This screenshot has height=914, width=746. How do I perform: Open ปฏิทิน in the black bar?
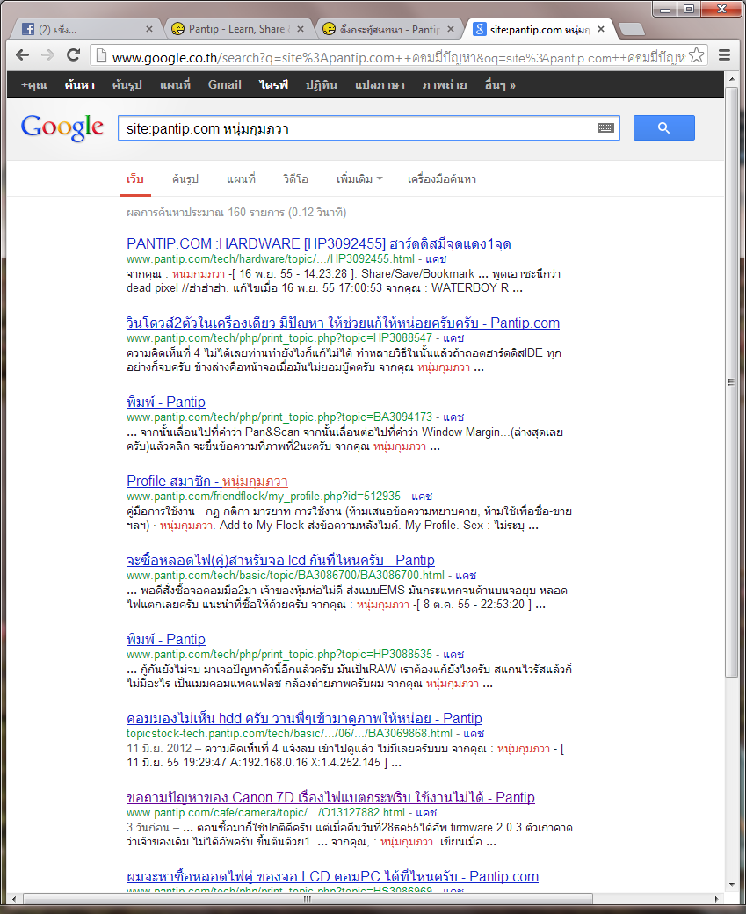point(321,85)
